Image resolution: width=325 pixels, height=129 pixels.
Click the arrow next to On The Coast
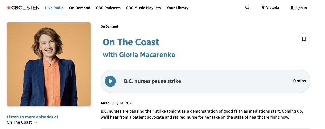[36, 122]
